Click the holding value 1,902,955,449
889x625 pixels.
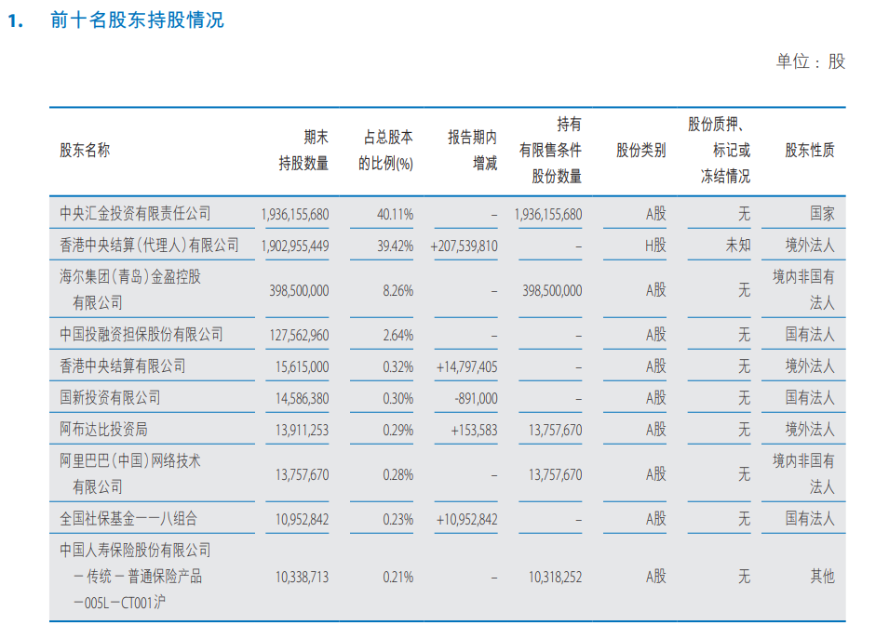coord(295,246)
